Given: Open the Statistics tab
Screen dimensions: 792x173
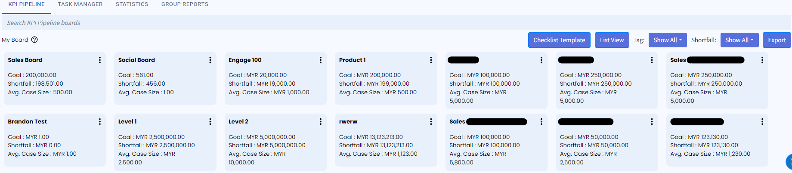Looking at the screenshot, I should click(132, 4).
